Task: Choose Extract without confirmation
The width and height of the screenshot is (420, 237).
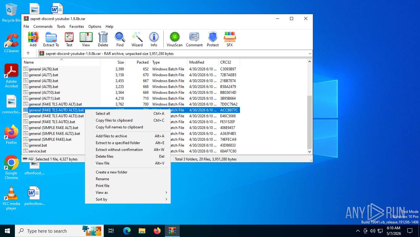Action: 128,150
